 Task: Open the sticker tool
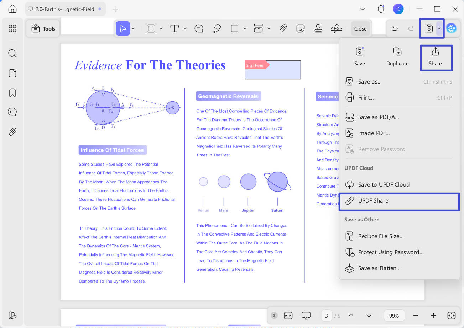pos(301,29)
